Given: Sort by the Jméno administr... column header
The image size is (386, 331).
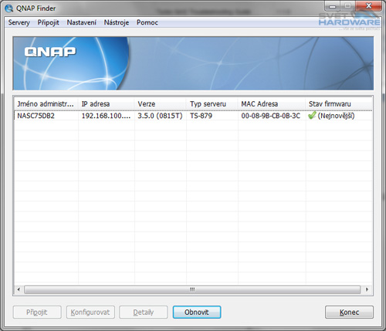Looking at the screenshot, I should (x=46, y=104).
